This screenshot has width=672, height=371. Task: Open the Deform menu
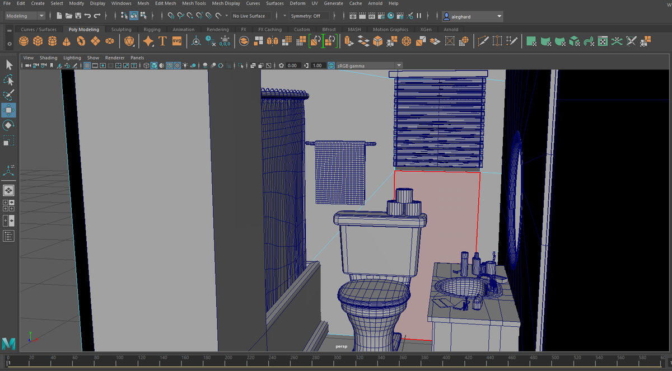coord(297,3)
